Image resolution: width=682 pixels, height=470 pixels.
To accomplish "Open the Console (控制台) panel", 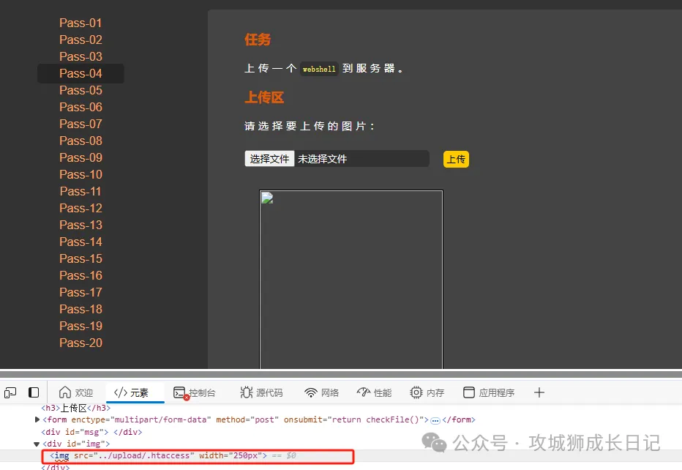I will coord(194,393).
